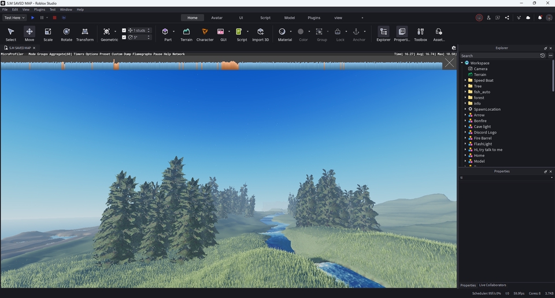Activate the Rotate tool
Viewport: 555px width, 298px height.
click(66, 34)
